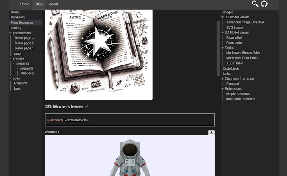Collapse the code section chevron in sidebar
The image size is (287, 176).
tap(10, 78)
